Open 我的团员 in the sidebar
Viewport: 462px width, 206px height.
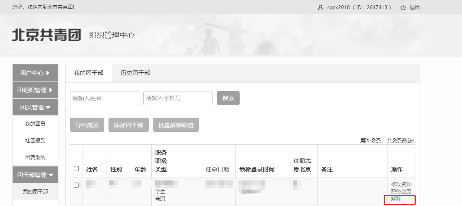35,124
